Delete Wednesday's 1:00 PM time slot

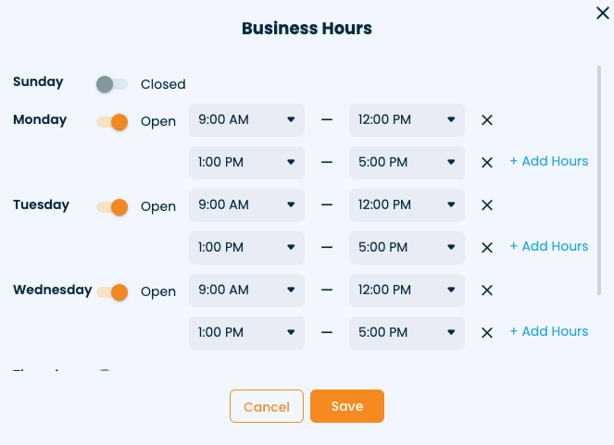click(487, 333)
